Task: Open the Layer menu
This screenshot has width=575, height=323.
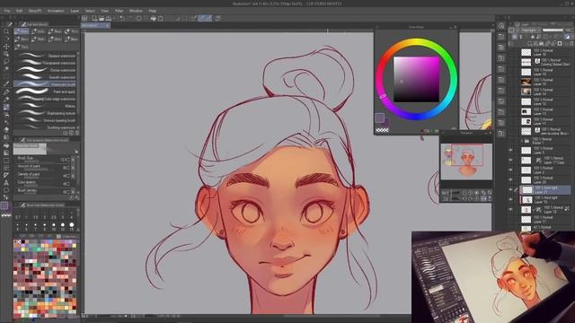Action: coord(75,11)
